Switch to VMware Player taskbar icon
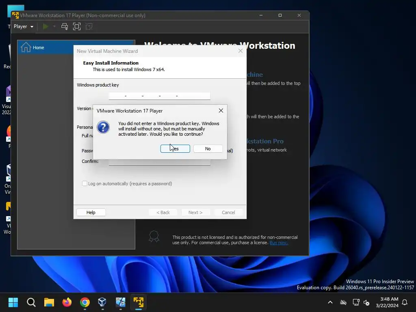The height and width of the screenshot is (312, 416). pos(139,302)
